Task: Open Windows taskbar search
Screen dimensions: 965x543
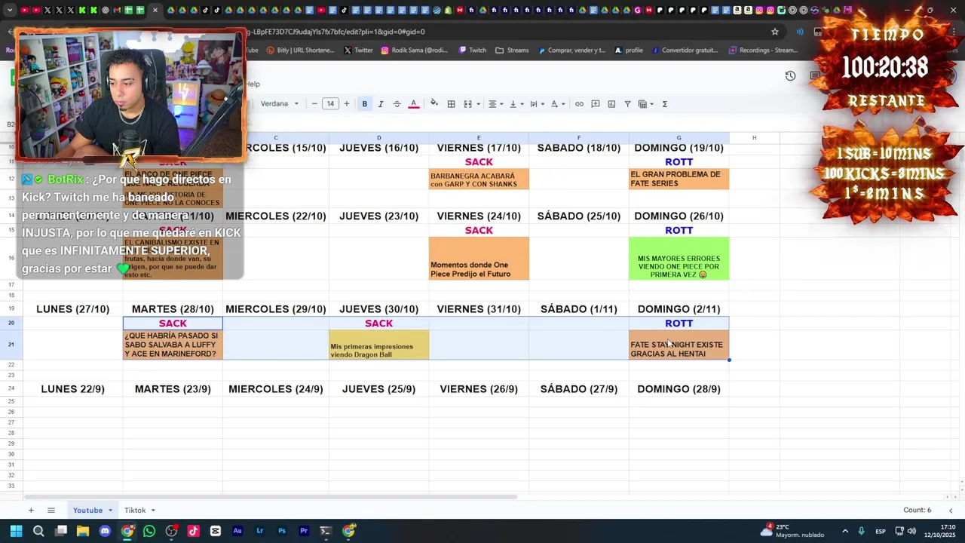Action: (38, 531)
